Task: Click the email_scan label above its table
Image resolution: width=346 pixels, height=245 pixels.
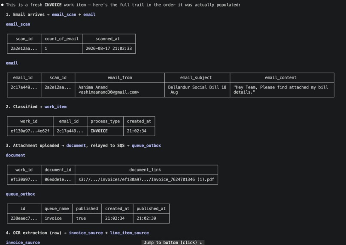Action: [18, 24]
